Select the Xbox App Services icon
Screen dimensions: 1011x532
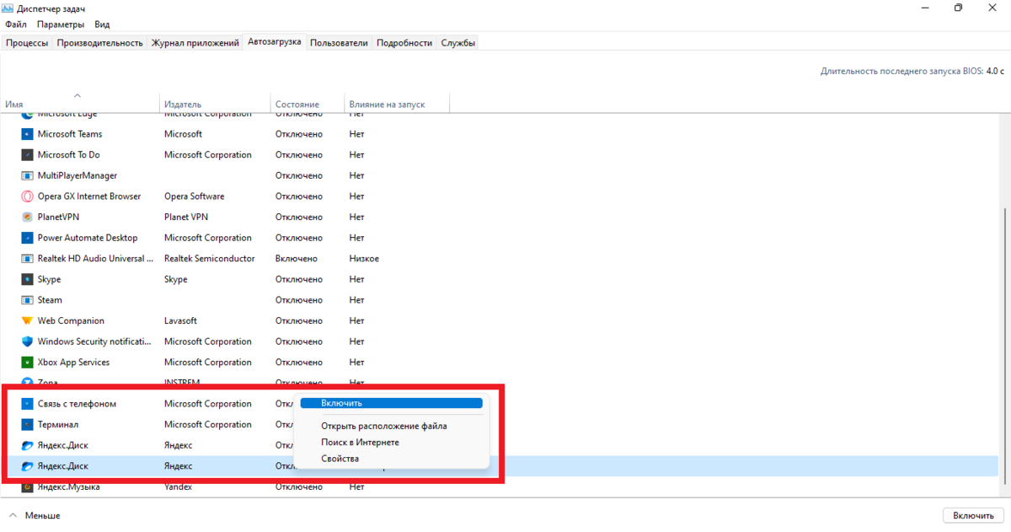[x=27, y=362]
